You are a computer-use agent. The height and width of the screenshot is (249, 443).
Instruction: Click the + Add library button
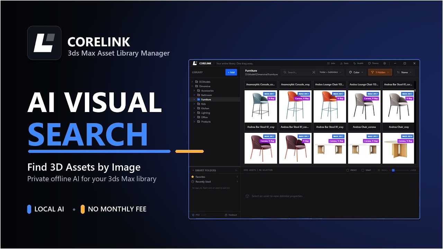(x=231, y=72)
